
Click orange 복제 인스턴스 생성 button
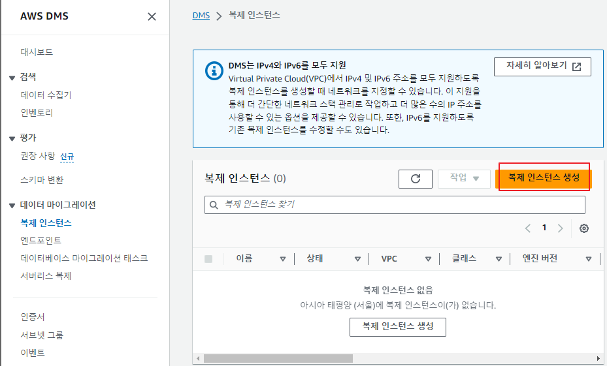click(x=544, y=178)
